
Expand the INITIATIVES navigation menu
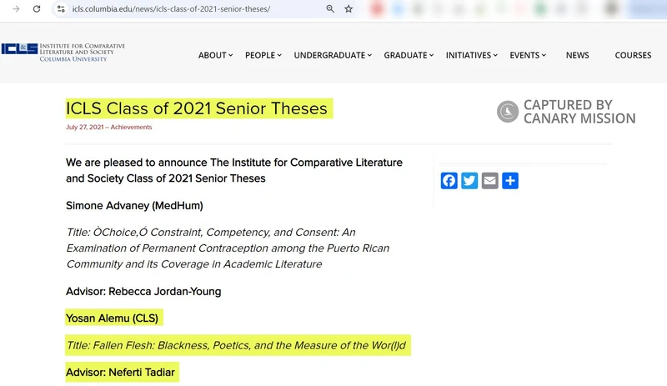click(471, 55)
